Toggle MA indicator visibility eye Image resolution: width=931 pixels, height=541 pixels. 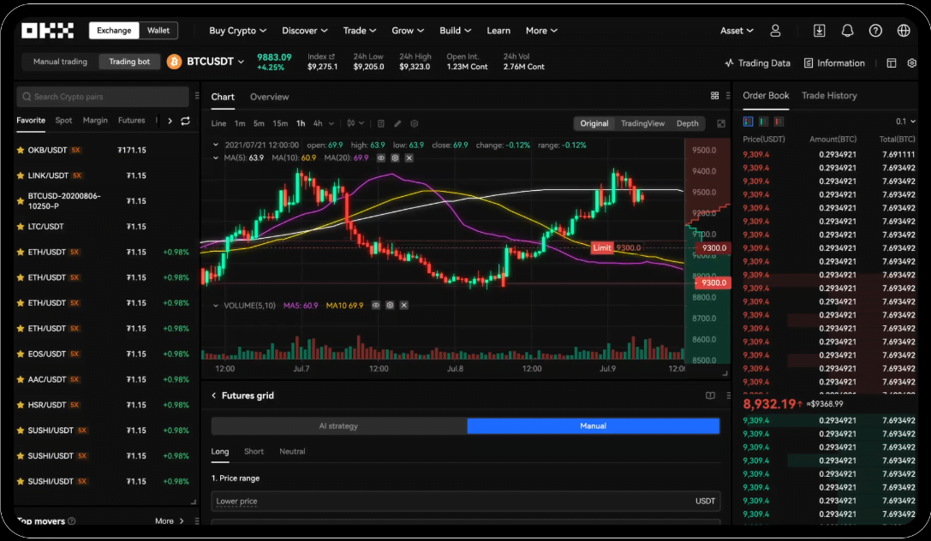[380, 158]
